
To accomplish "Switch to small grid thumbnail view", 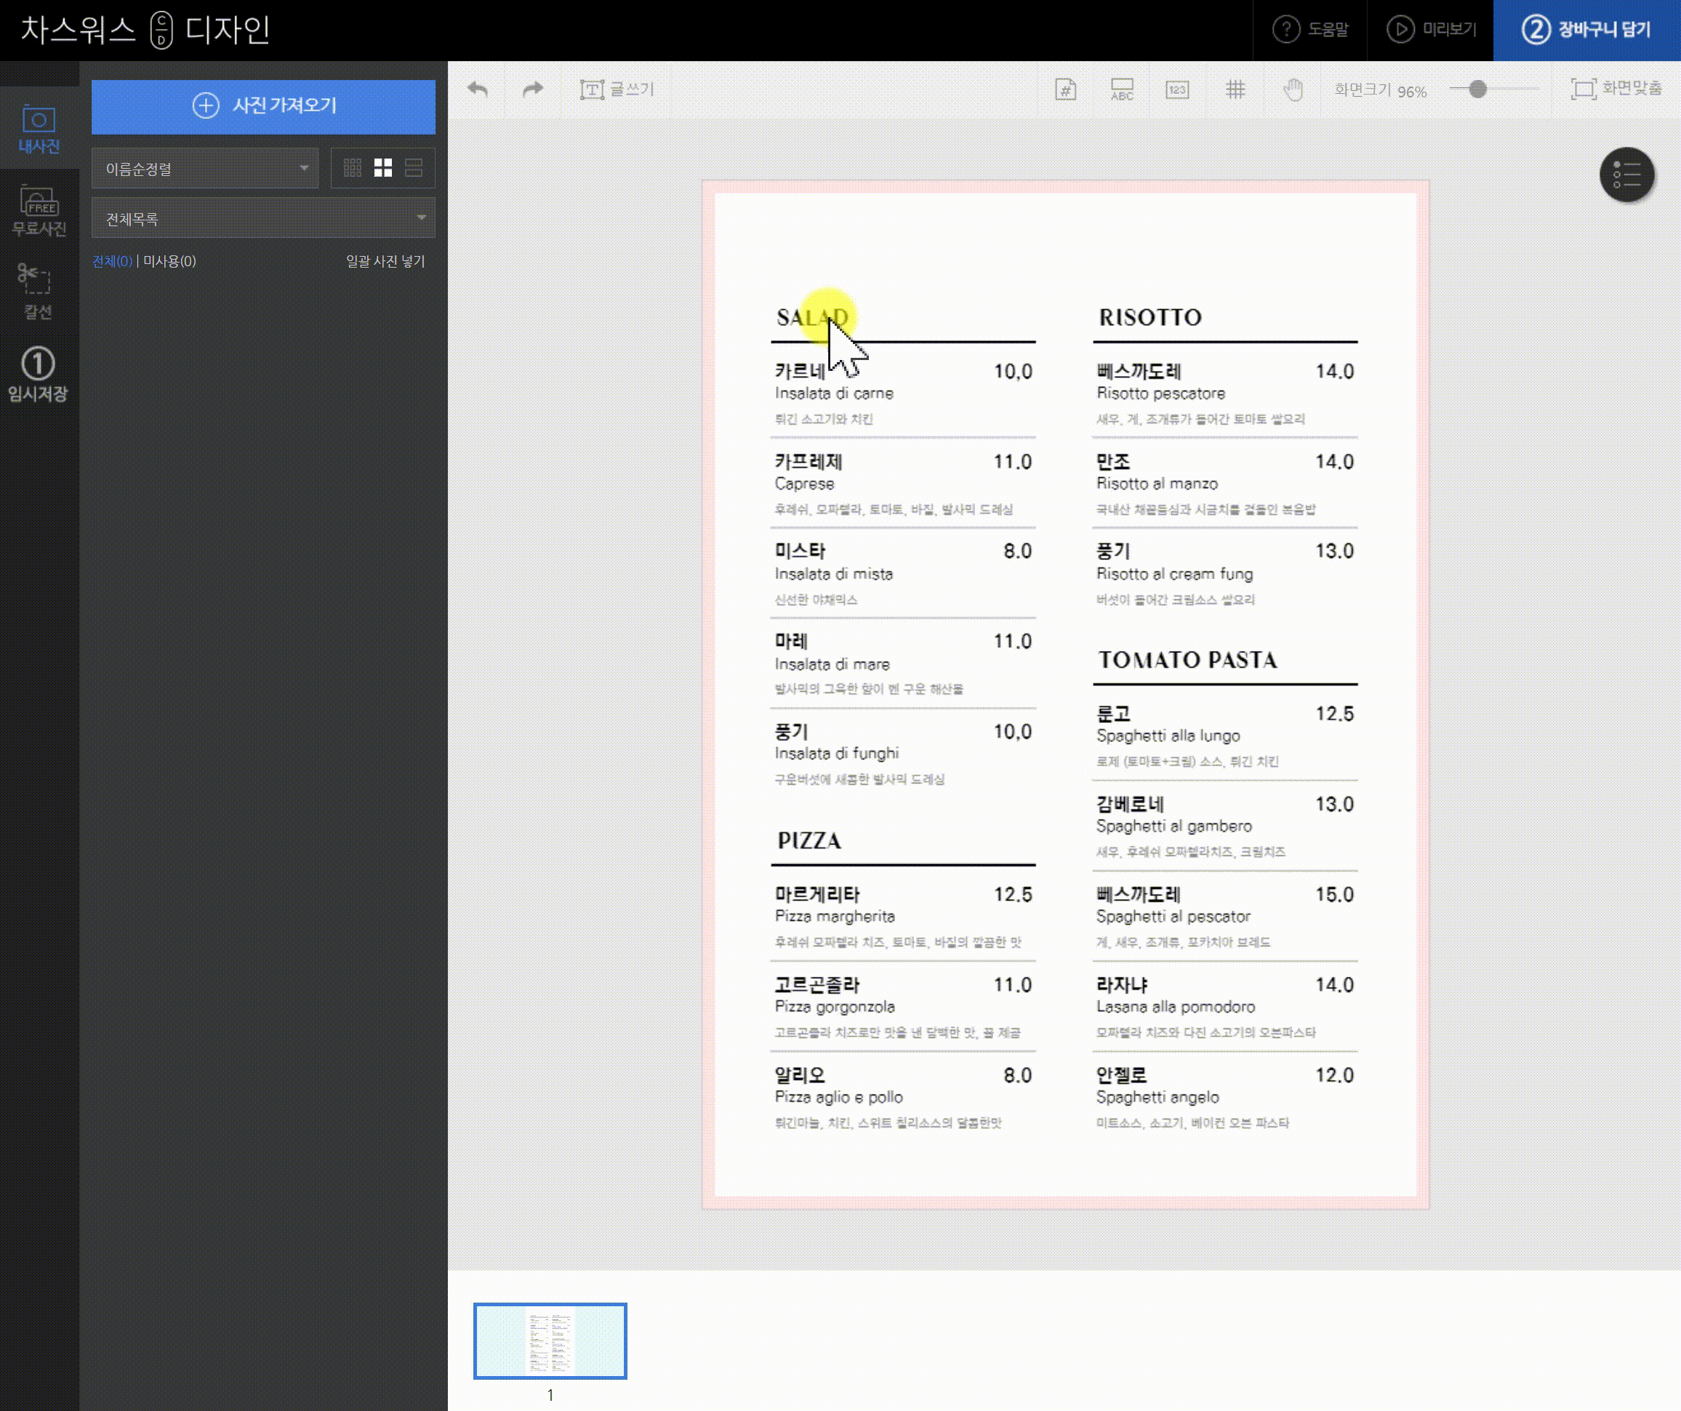I will pyautogui.click(x=352, y=167).
